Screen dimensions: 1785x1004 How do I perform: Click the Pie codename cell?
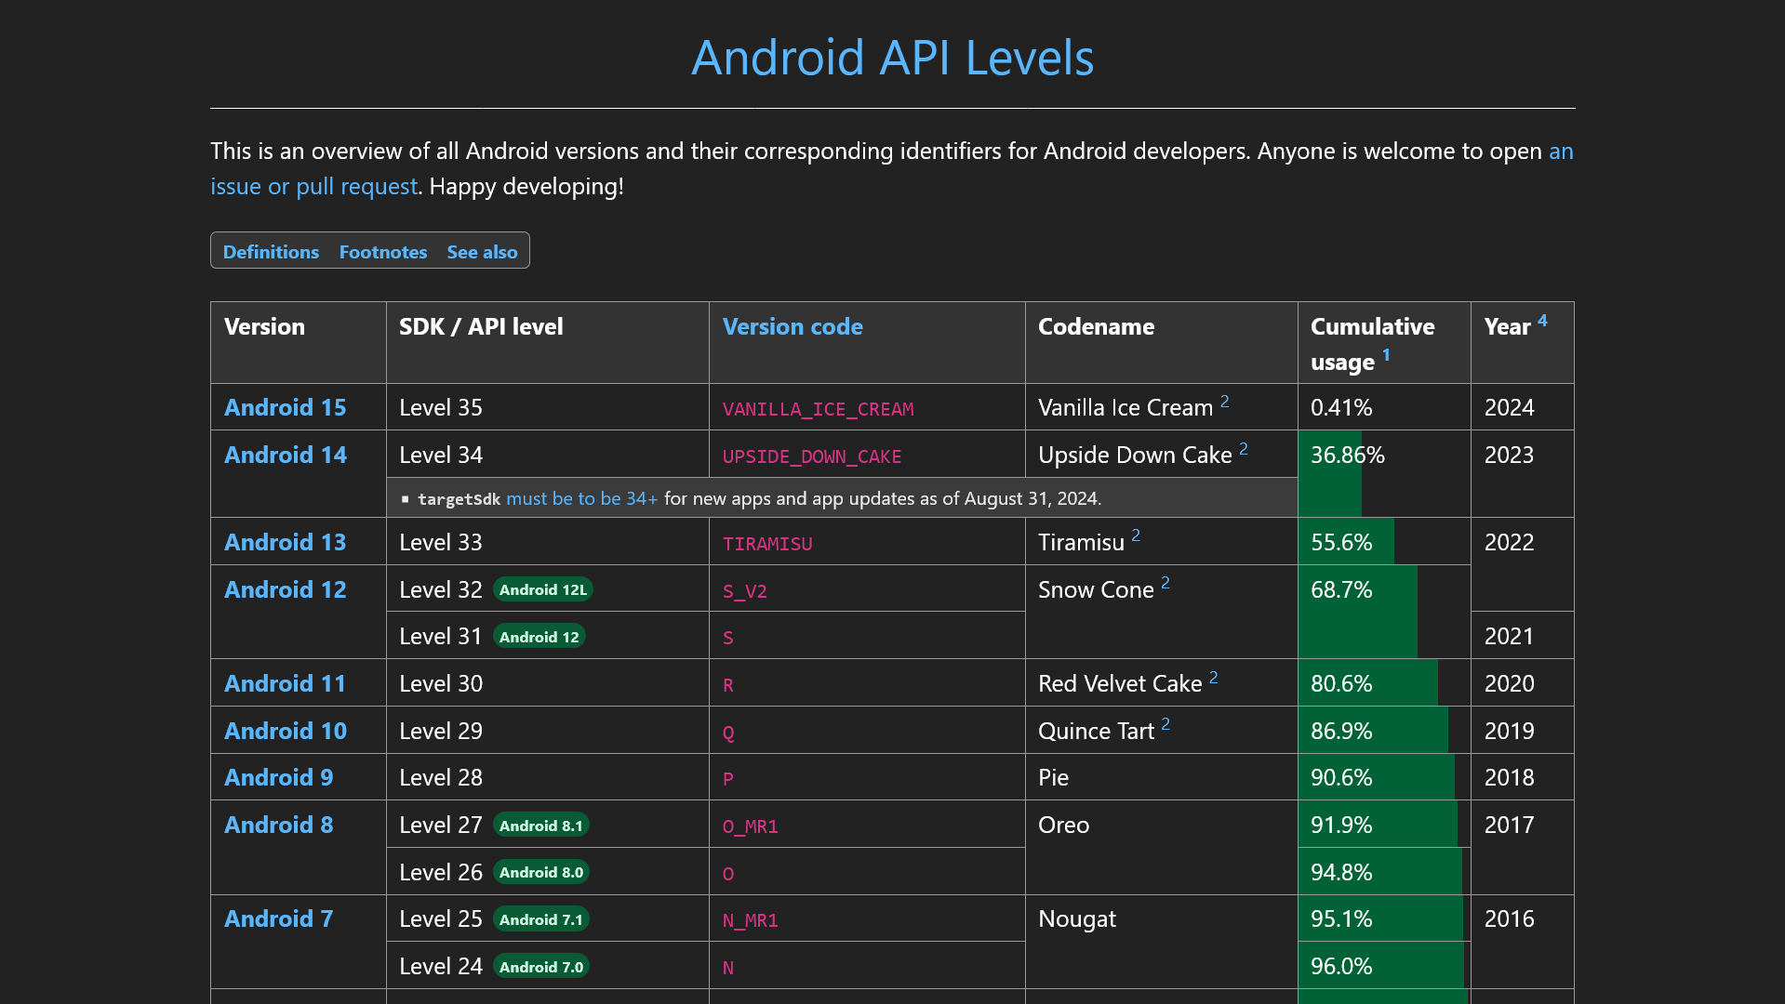pos(1162,777)
